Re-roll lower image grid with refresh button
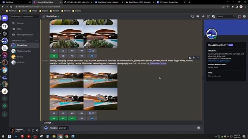The width and height of the screenshot is (248, 139). coord(92,119)
